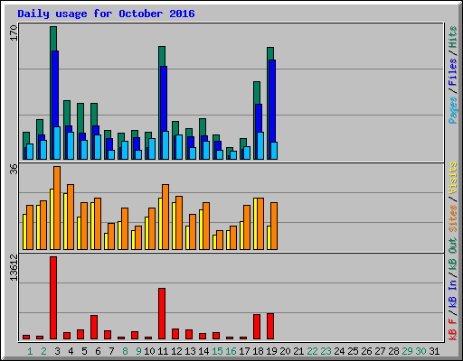This screenshot has width=463, height=361.
Task: Select the 'Hits' legend label
Action: [x=452, y=37]
